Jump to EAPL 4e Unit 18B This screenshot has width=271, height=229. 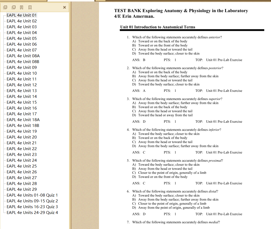click(23, 125)
